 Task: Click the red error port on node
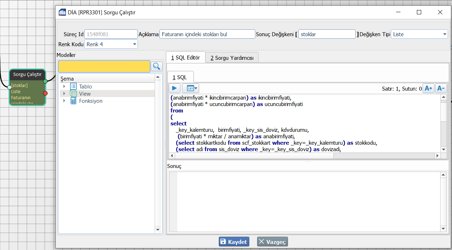coord(45,93)
